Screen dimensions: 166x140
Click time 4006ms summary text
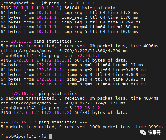pyautogui.click(x=144, y=46)
